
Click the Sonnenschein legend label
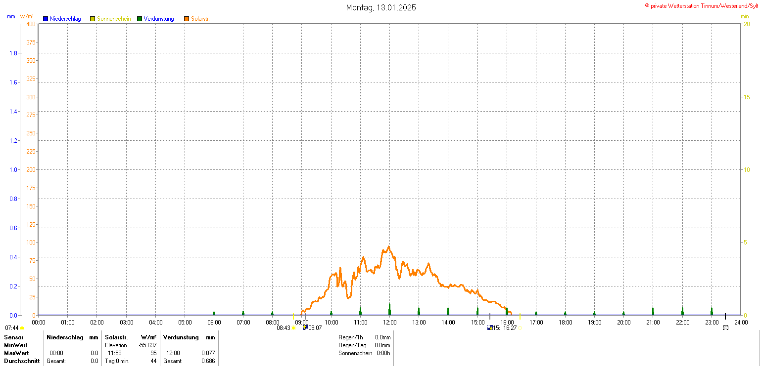[114, 19]
